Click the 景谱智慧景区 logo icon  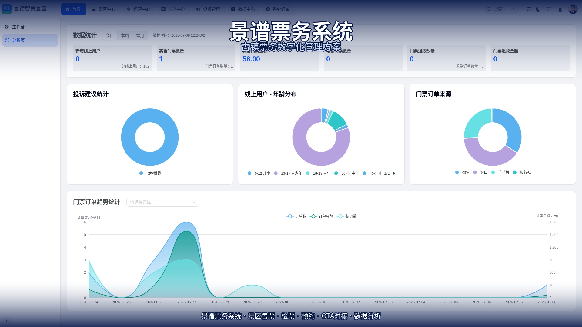pyautogui.click(x=7, y=9)
